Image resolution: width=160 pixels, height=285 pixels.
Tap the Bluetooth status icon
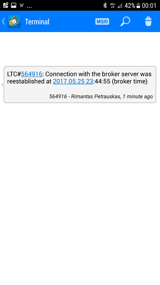pyautogui.click(x=105, y=6)
